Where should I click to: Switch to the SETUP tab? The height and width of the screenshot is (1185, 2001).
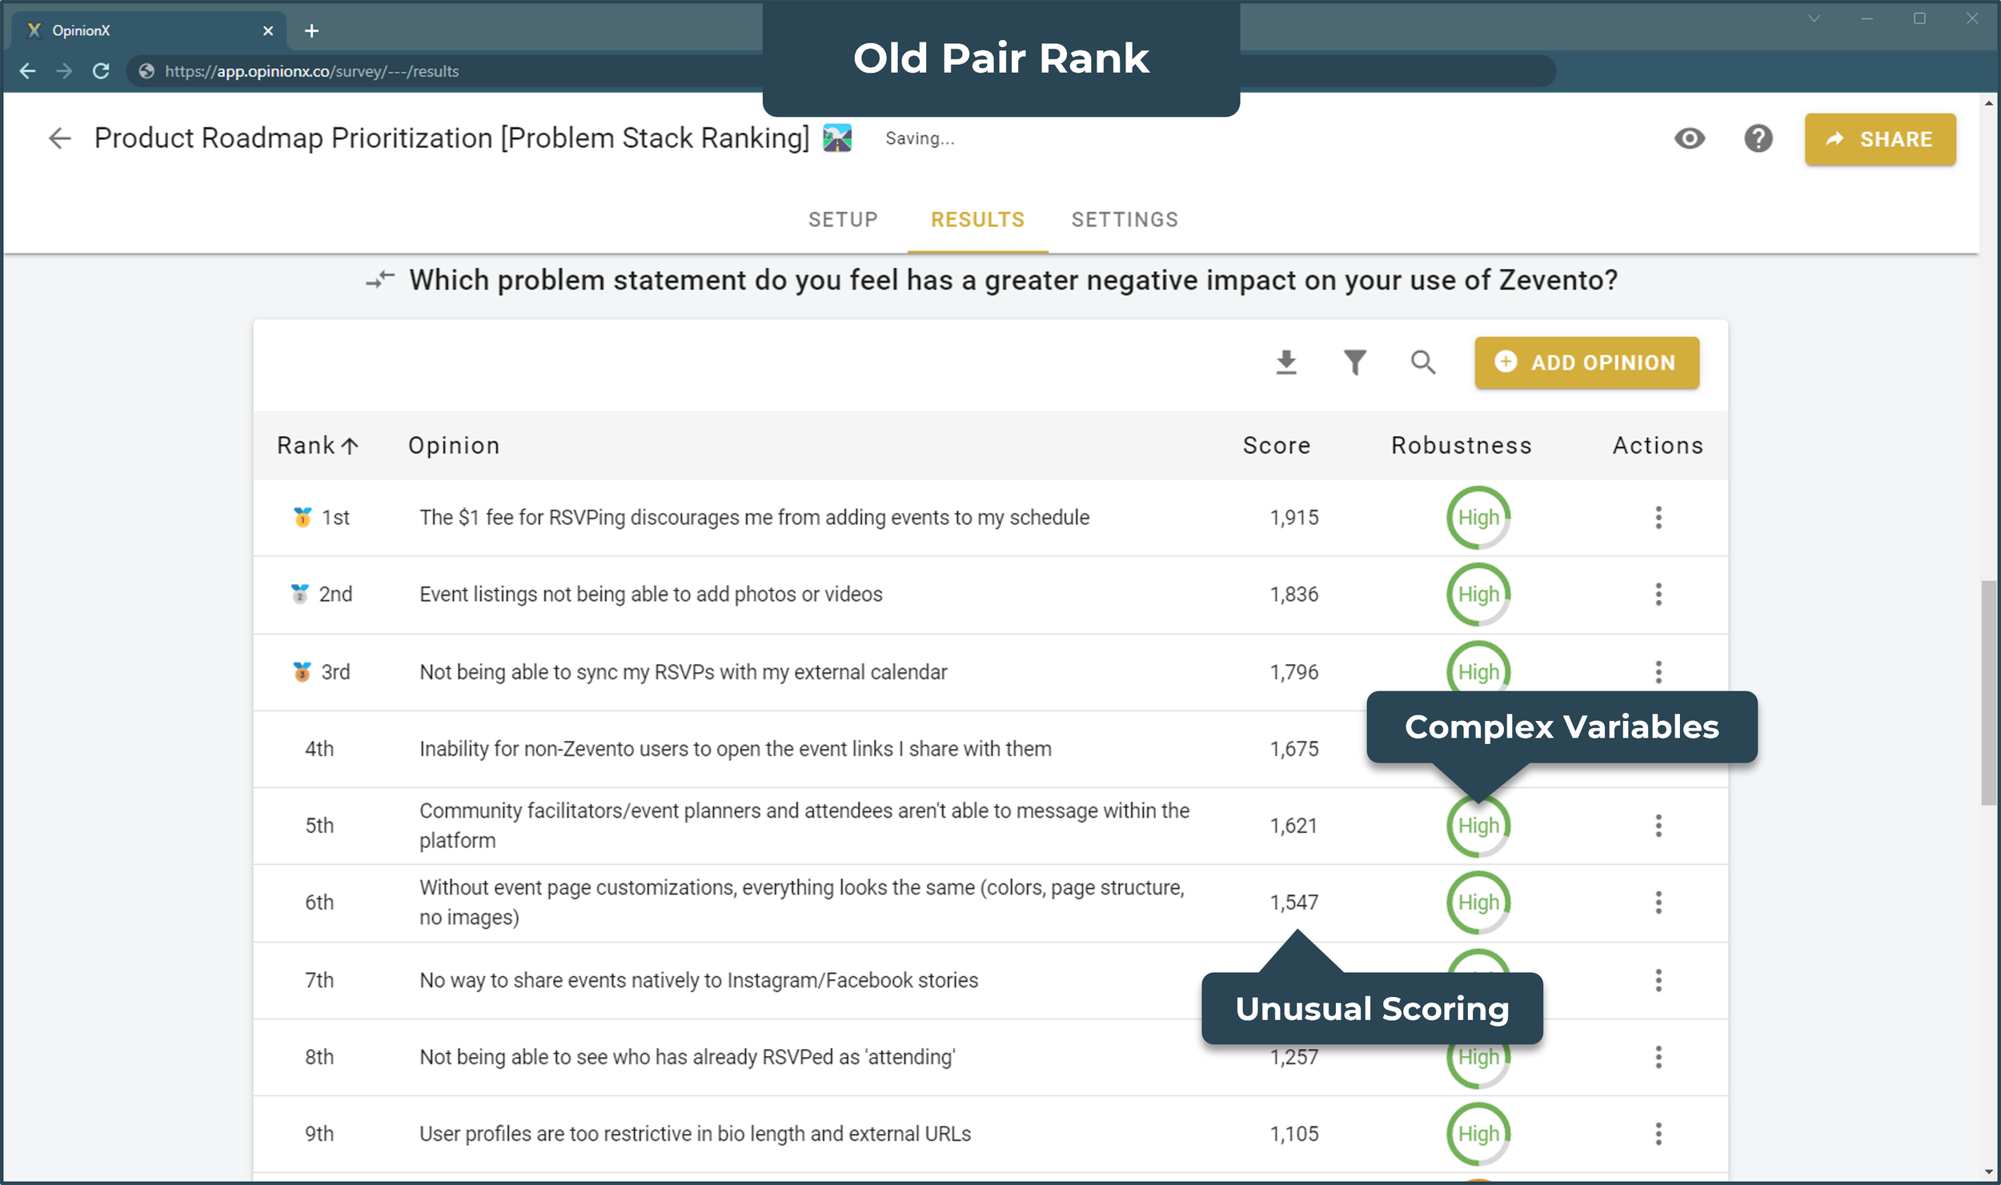click(x=843, y=220)
